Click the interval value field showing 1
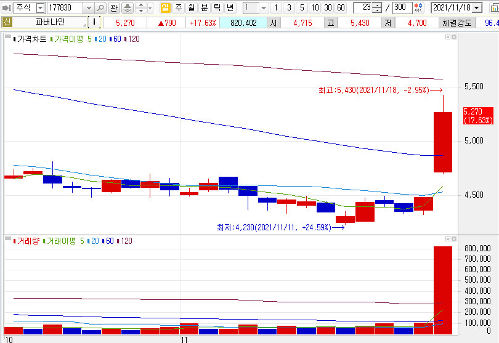 coord(251,7)
